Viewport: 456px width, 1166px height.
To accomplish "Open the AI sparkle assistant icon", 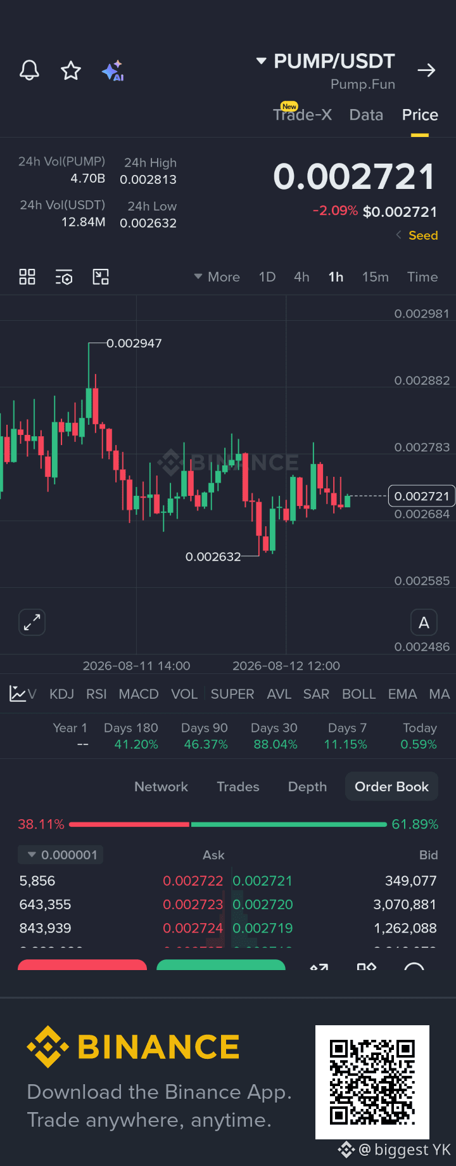I will coord(113,71).
